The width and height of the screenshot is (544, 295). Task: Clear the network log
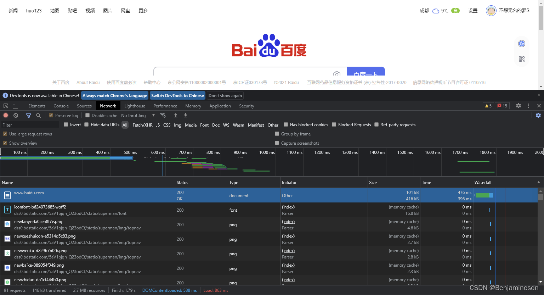[16, 115]
